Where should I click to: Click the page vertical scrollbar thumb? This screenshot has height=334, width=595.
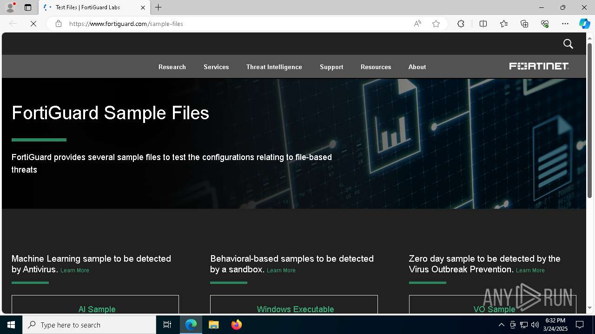(x=590, y=121)
